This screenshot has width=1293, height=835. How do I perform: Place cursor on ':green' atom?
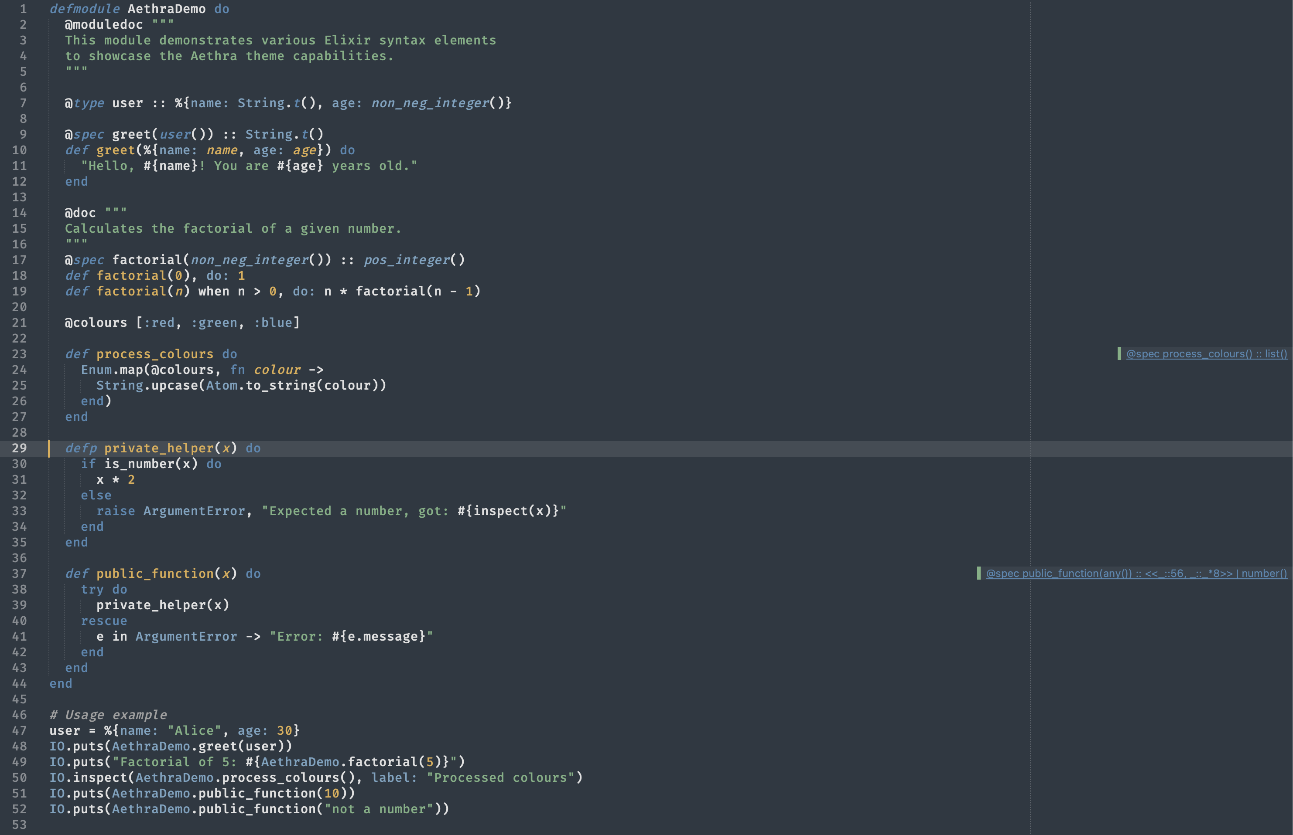214,322
